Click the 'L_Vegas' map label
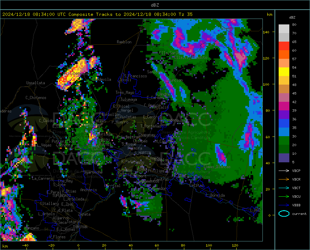 coord(44,145)
